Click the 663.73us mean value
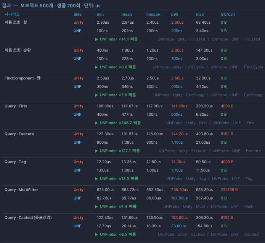 click(130, 190)
